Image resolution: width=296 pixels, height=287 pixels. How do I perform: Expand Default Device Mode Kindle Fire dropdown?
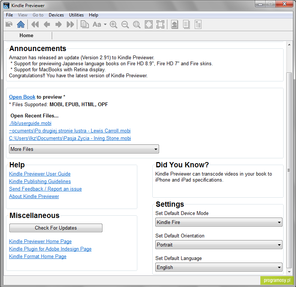[x=219, y=222]
